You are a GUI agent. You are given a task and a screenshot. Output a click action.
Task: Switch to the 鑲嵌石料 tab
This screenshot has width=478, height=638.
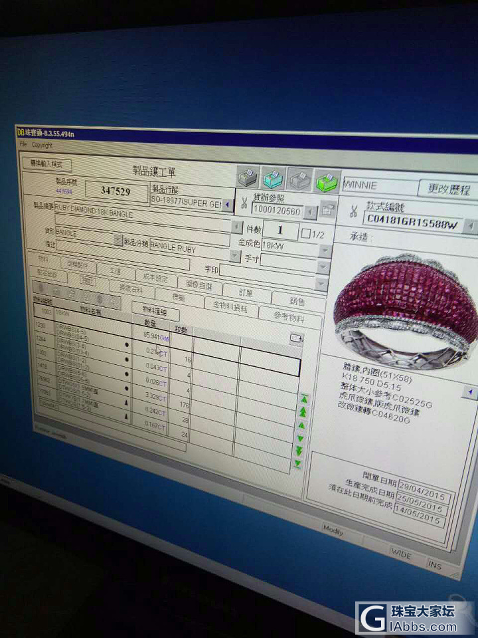(131, 288)
